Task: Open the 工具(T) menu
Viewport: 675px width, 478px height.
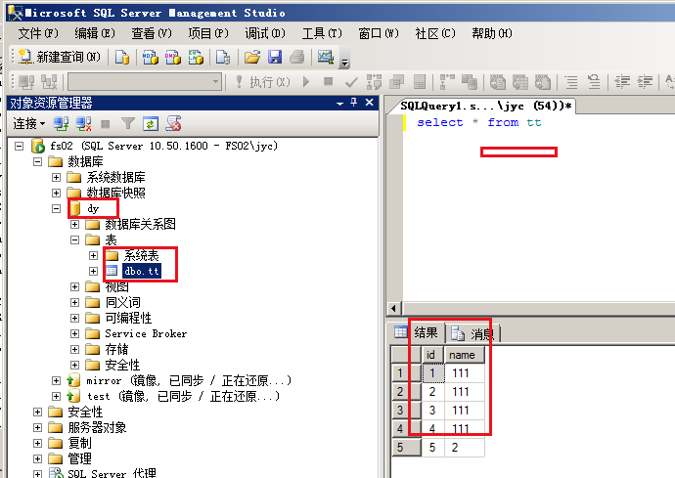Action: [322, 33]
